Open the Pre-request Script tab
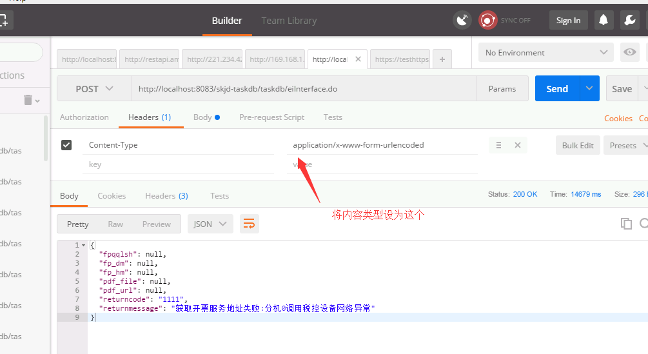Viewport: 648px width, 354px height. (272, 117)
